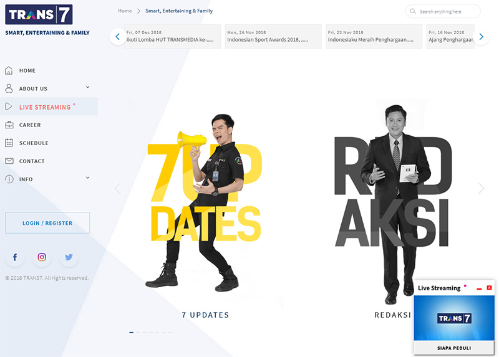This screenshot has height=357, width=499.
Task: Click the REDAKSI caption
Action: click(x=392, y=315)
